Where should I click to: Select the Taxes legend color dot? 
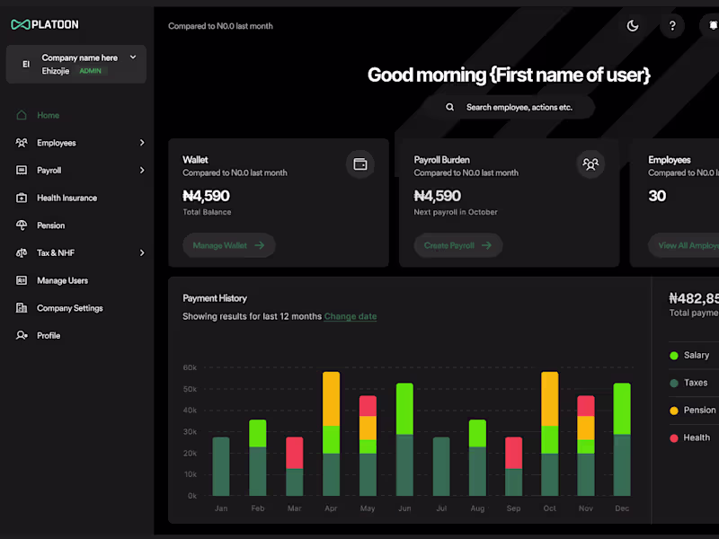(673, 384)
